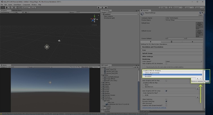
Task: Click the Pause button
Action: click(102, 7)
